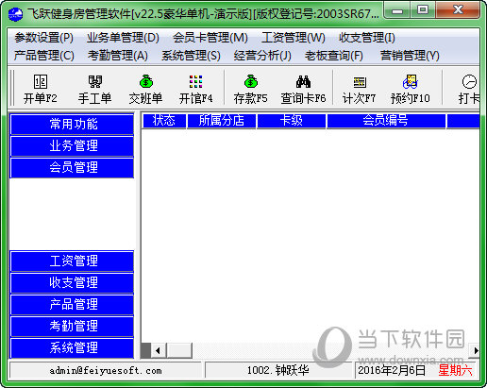Expand the 系统管理 sidebar section

(x=72, y=347)
